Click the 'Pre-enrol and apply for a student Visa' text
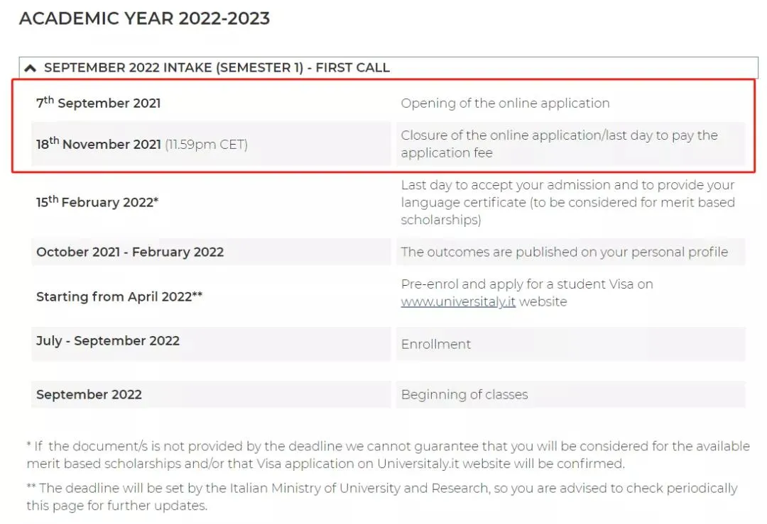Viewport: 767px width, 524px height. coord(527,284)
